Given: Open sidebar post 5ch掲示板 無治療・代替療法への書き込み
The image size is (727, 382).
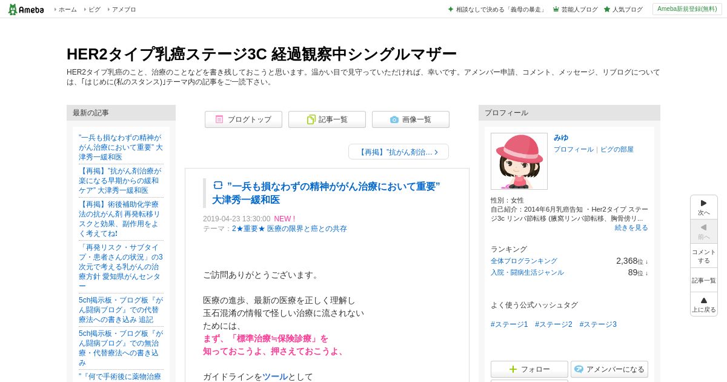Looking at the screenshot, I should click(x=121, y=348).
